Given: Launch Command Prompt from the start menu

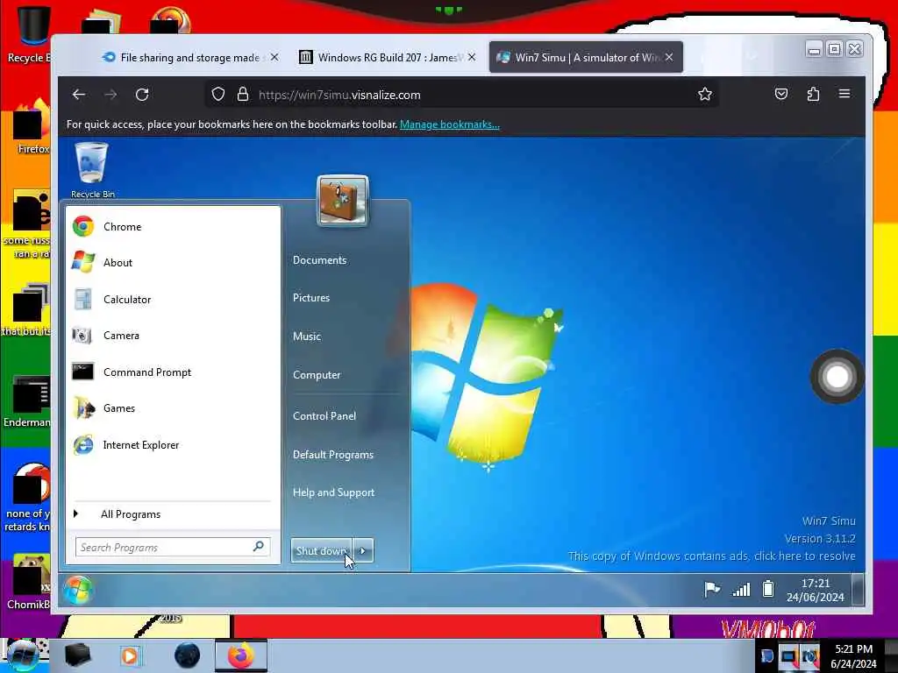Looking at the screenshot, I should (173, 372).
